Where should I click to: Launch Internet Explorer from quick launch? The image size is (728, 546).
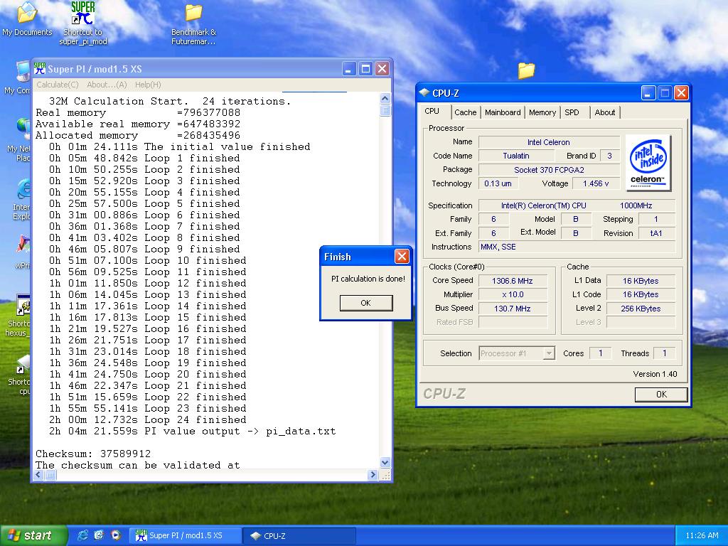pyautogui.click(x=82, y=535)
